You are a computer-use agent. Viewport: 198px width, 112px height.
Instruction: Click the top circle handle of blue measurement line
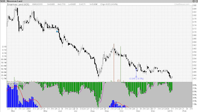tap(136, 70)
